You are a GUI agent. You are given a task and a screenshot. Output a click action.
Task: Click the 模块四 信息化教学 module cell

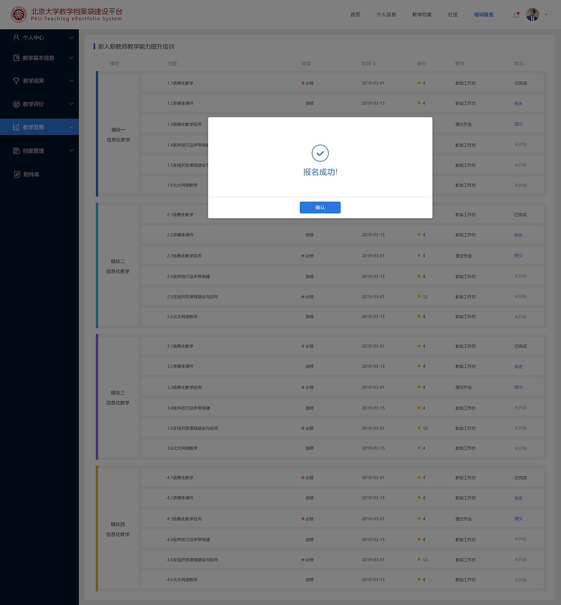118,529
